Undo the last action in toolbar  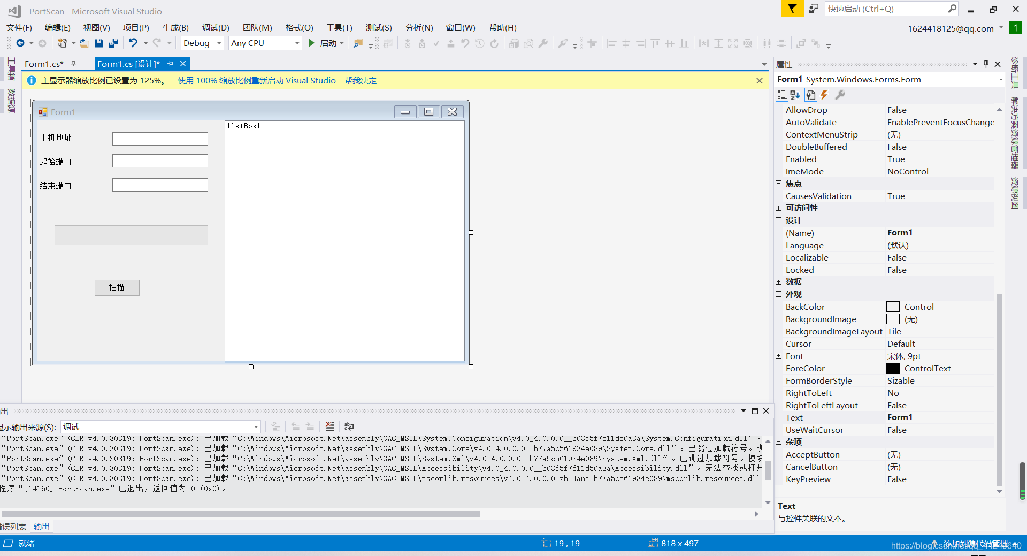pos(133,43)
